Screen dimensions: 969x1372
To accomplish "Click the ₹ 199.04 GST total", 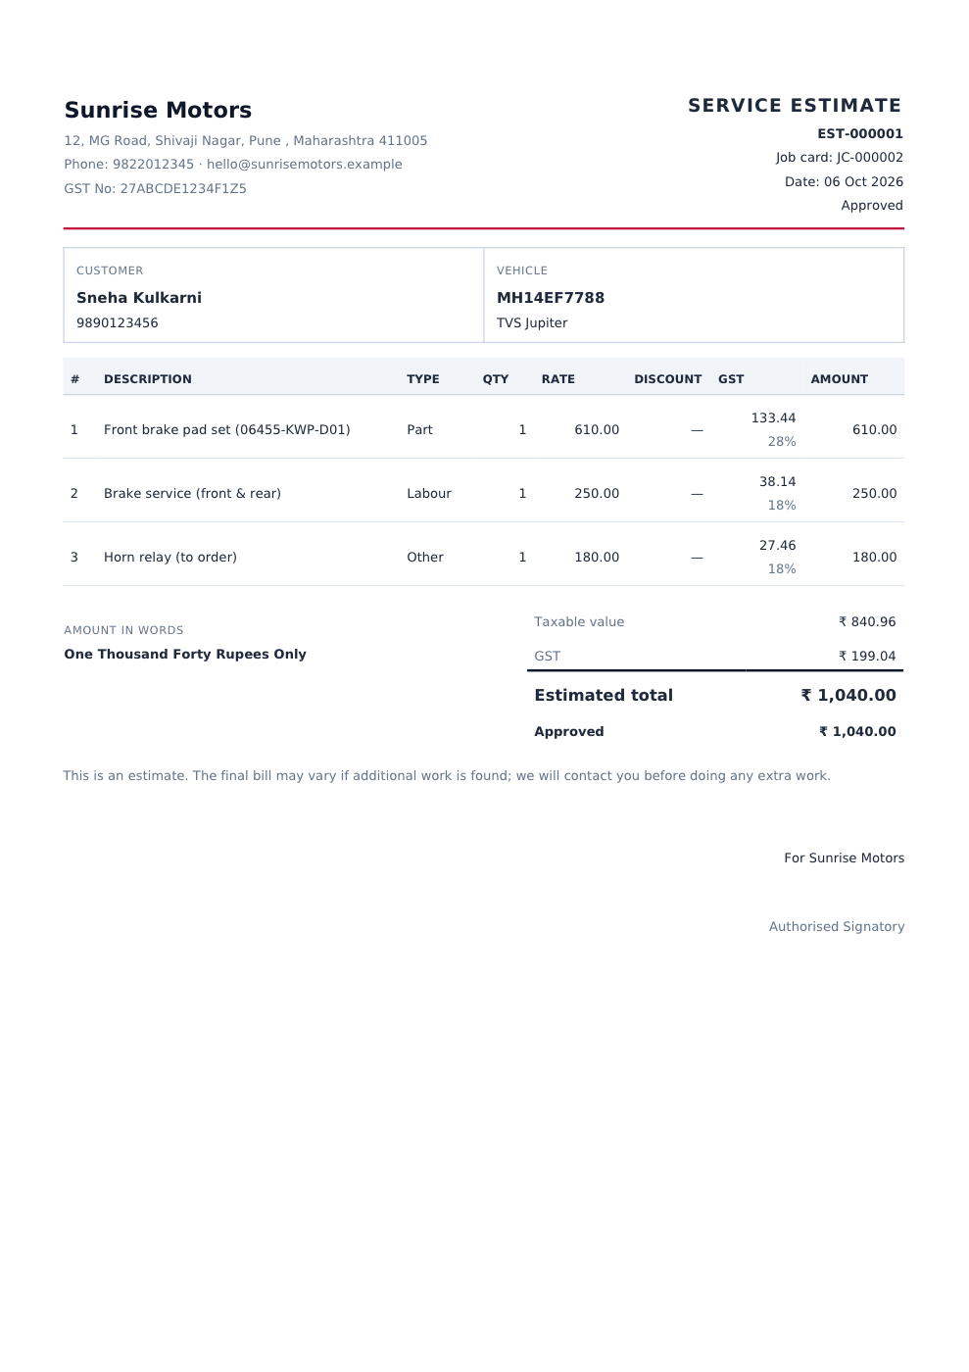I will point(867,656).
